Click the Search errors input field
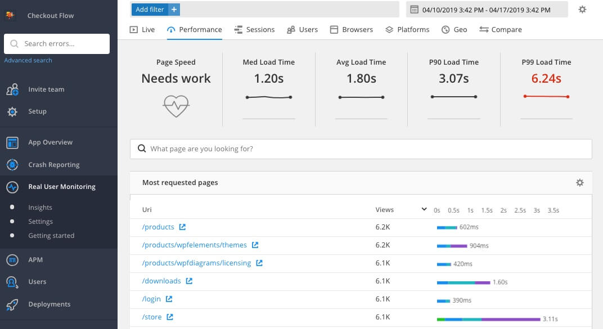Screen dimensions: 603x329 coord(57,44)
